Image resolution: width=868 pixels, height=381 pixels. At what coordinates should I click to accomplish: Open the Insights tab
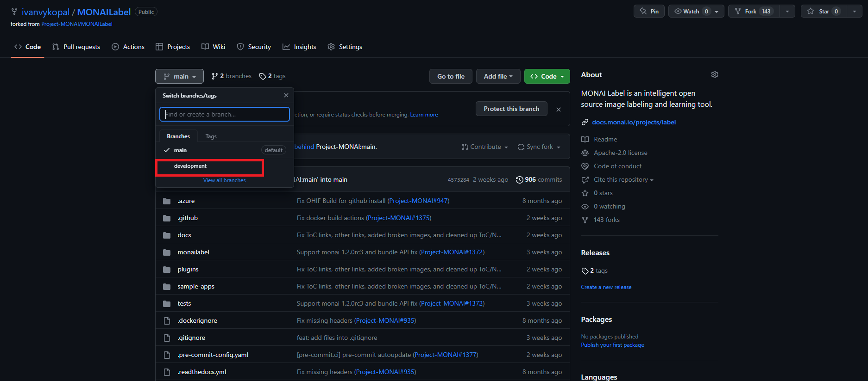pyautogui.click(x=299, y=47)
